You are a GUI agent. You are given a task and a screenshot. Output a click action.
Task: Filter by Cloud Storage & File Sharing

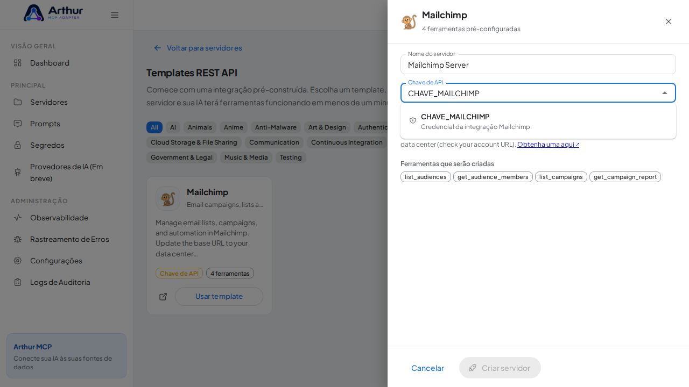194,142
